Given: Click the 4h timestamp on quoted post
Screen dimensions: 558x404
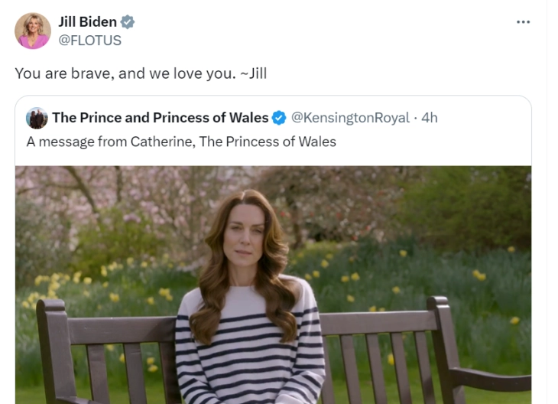Looking at the screenshot, I should (430, 118).
